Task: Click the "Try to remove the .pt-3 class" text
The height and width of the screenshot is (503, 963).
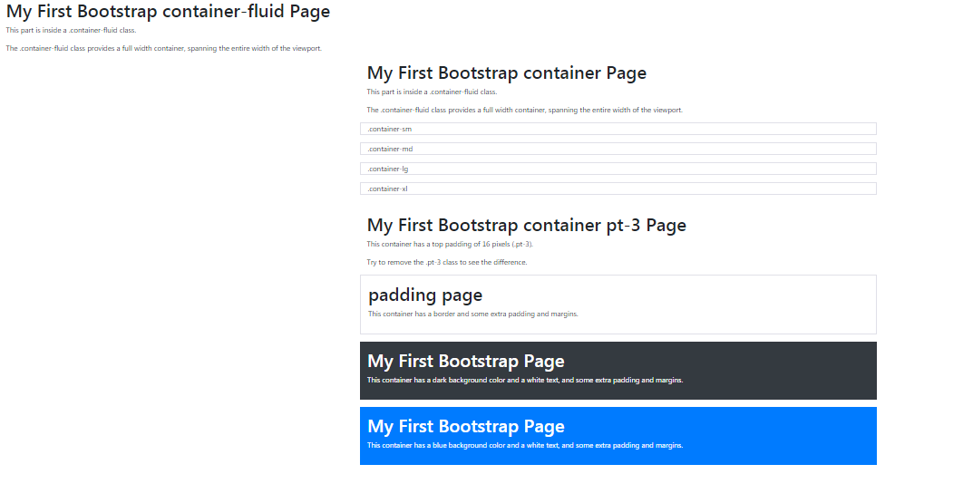Action: [x=446, y=262]
